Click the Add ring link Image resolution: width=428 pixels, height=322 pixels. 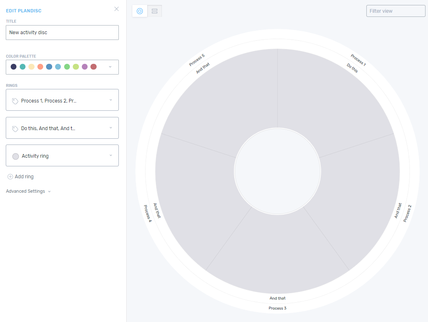(x=24, y=177)
